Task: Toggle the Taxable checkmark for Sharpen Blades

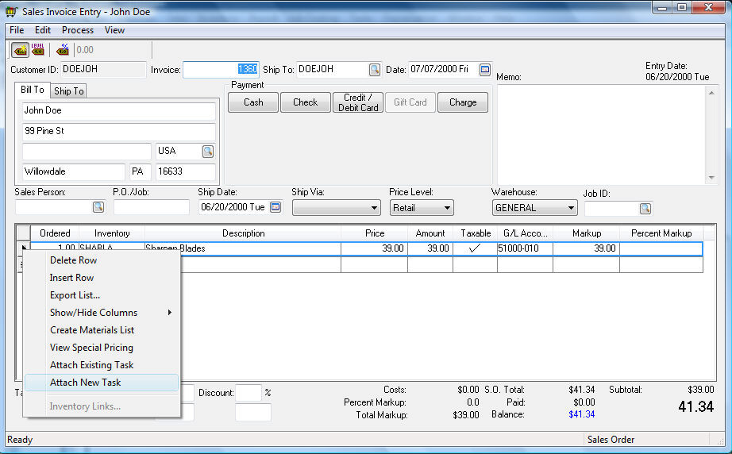Action: (x=475, y=248)
